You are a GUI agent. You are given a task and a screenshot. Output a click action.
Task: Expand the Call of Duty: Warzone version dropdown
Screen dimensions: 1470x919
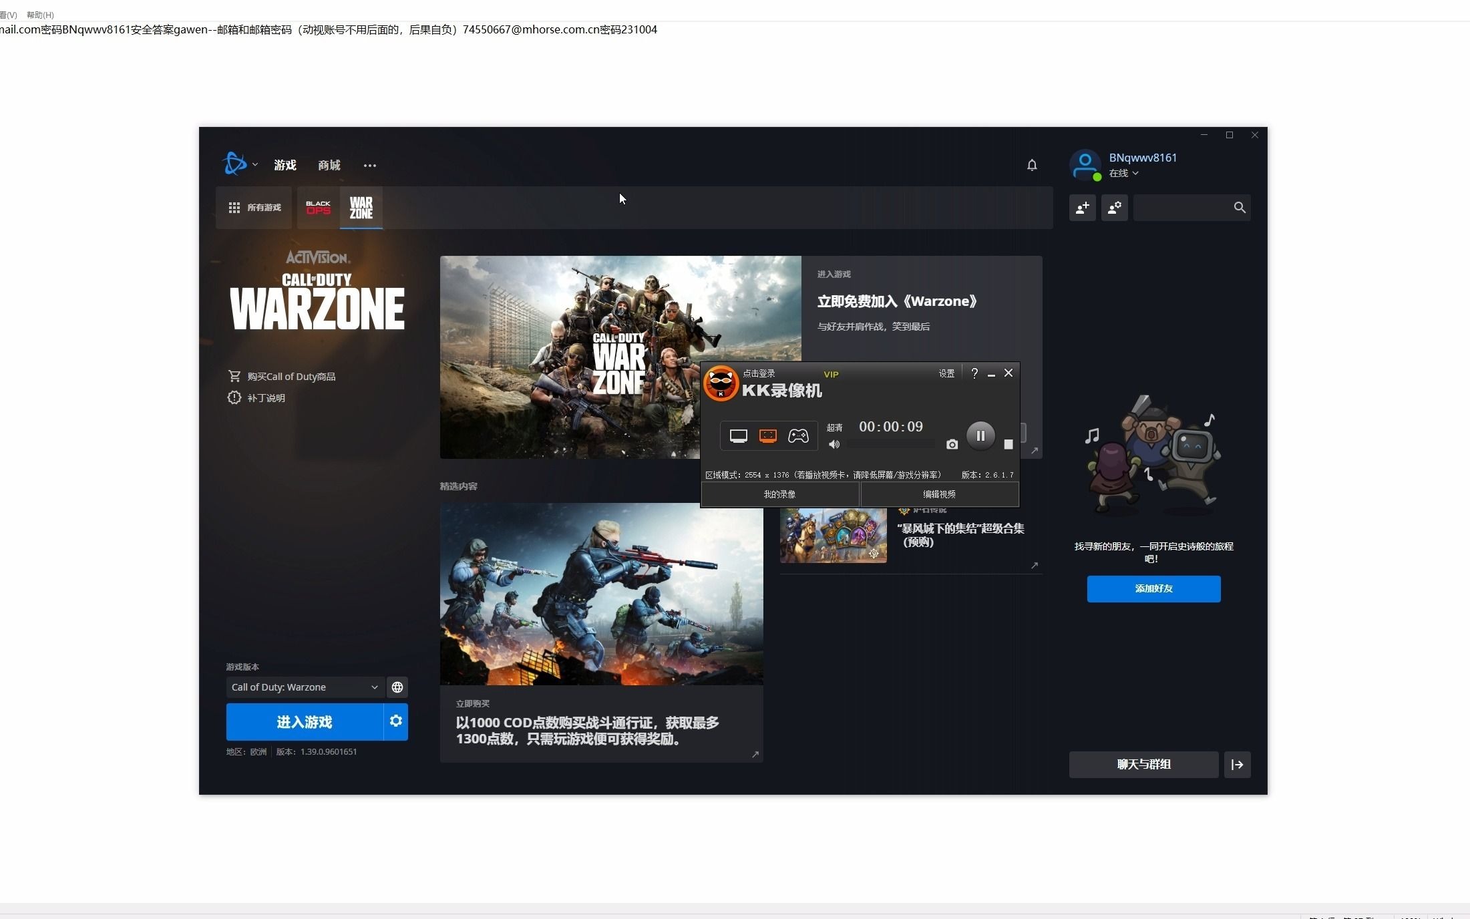coord(305,687)
